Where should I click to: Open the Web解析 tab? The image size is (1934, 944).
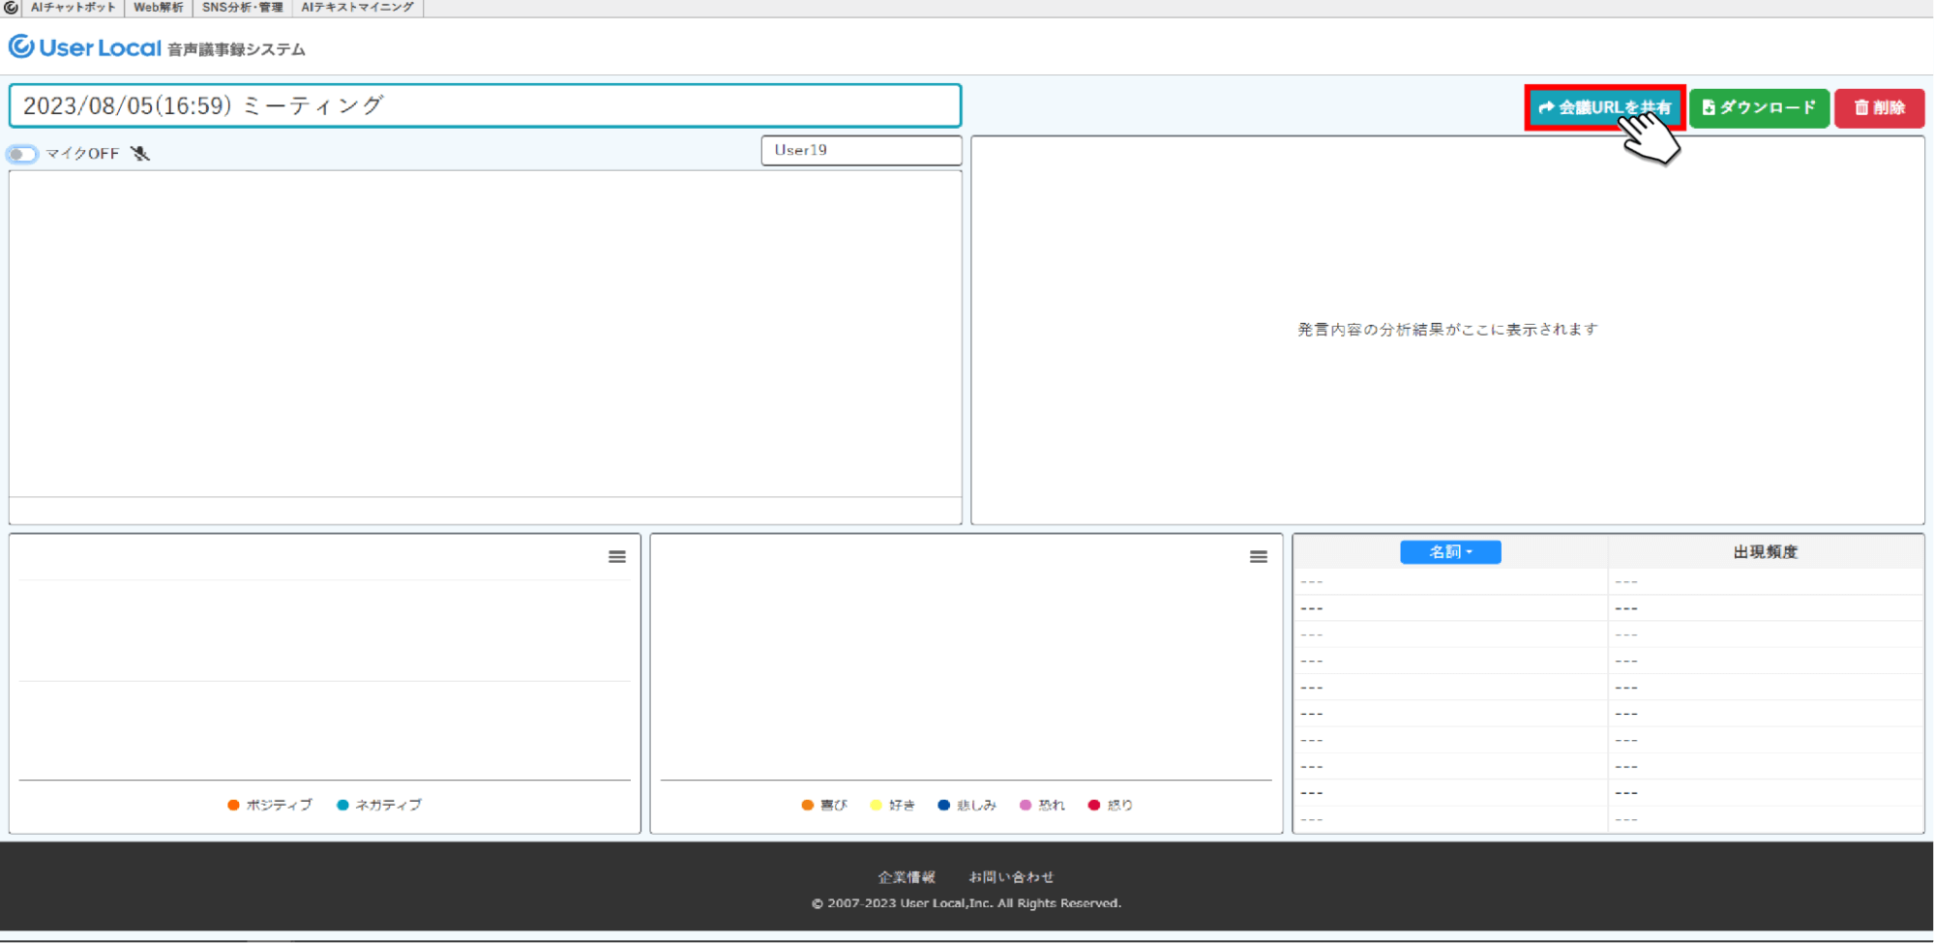(158, 7)
